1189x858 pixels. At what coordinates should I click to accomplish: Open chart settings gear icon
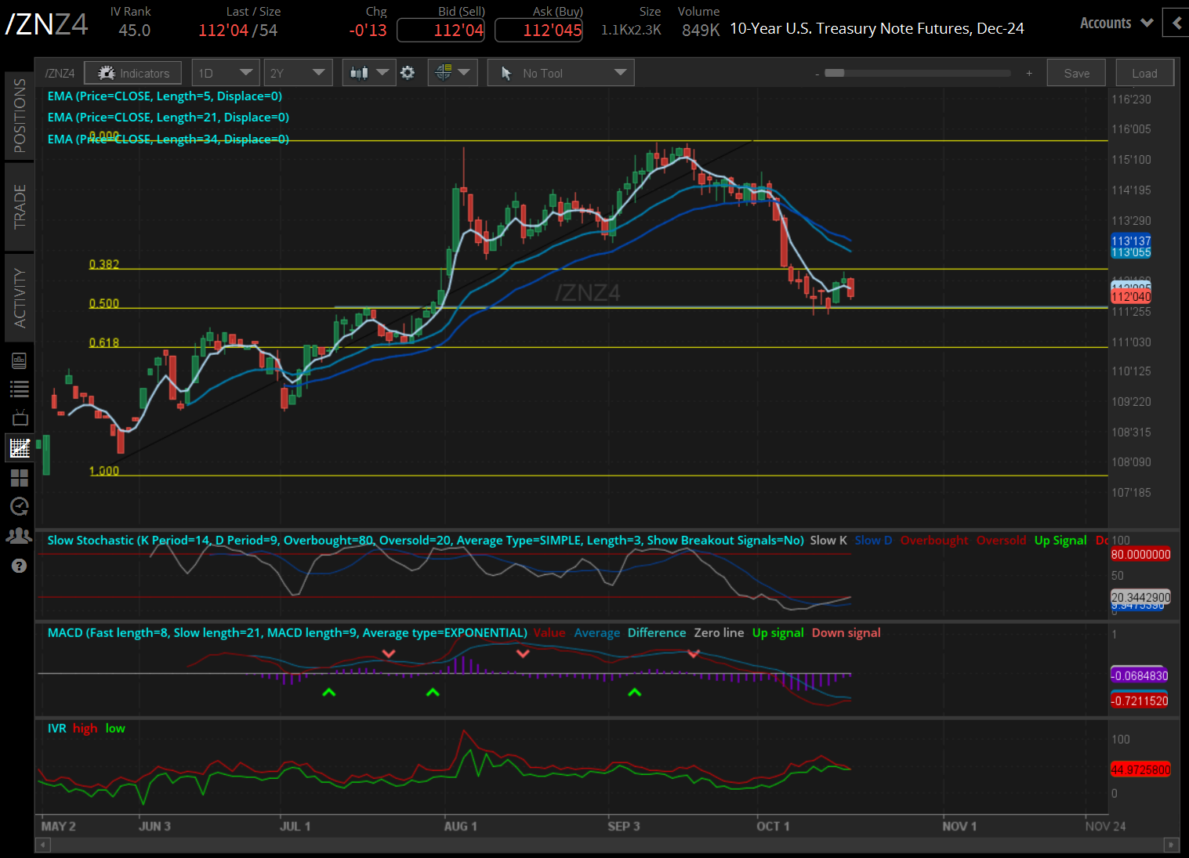pyautogui.click(x=408, y=73)
